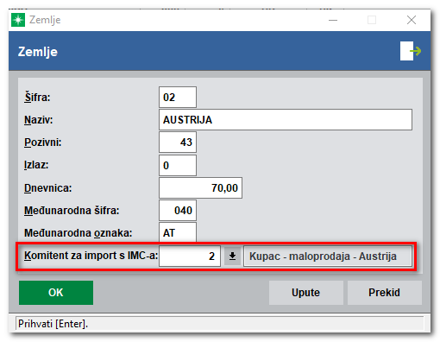Click the Dnevnica: label

(48, 188)
